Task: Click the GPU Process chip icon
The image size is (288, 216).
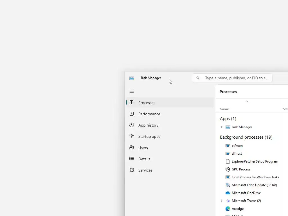Action: click(x=228, y=169)
